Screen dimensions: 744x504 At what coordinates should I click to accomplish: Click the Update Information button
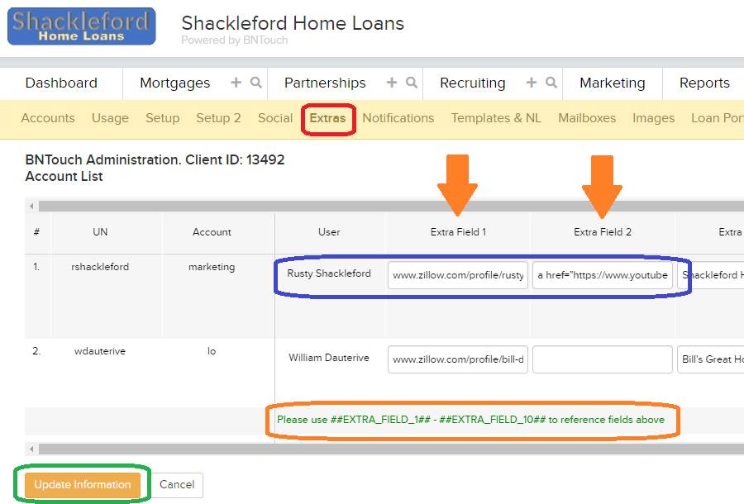tap(83, 484)
